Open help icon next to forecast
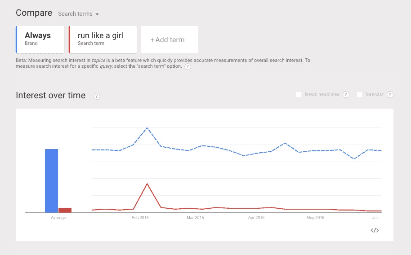Viewport: 411px width, 255px height. (x=390, y=95)
